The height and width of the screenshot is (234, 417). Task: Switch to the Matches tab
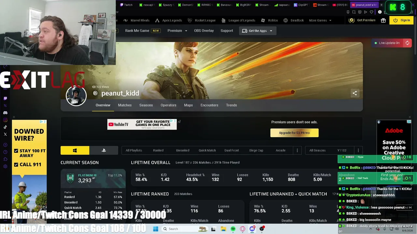pos(125,105)
